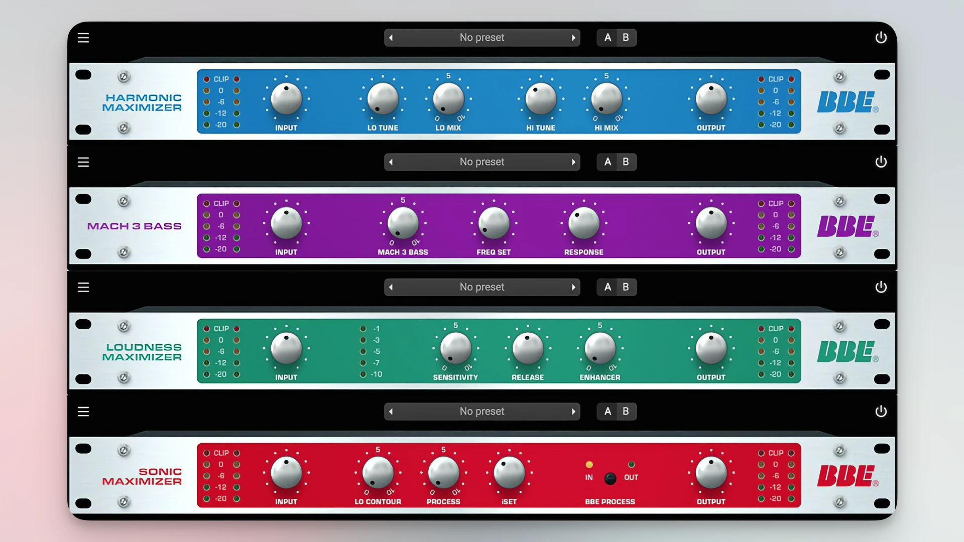Click the power icon on Harmonic Maximizer
This screenshot has height=542, width=964.
click(x=881, y=38)
